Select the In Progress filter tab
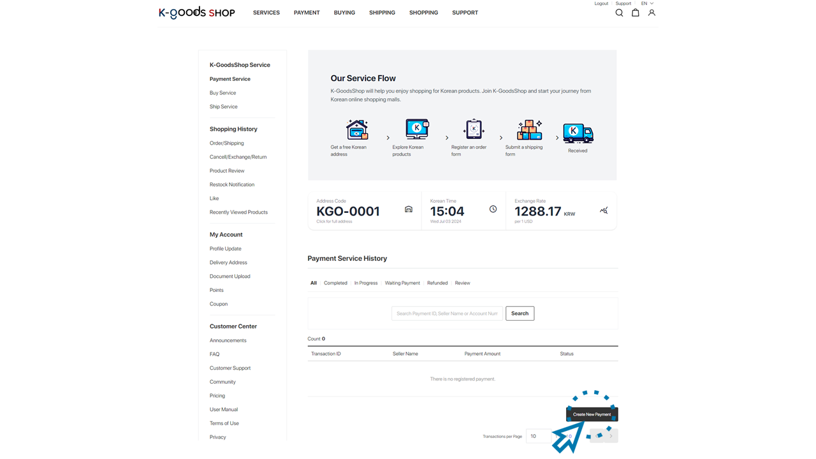 coord(366,283)
